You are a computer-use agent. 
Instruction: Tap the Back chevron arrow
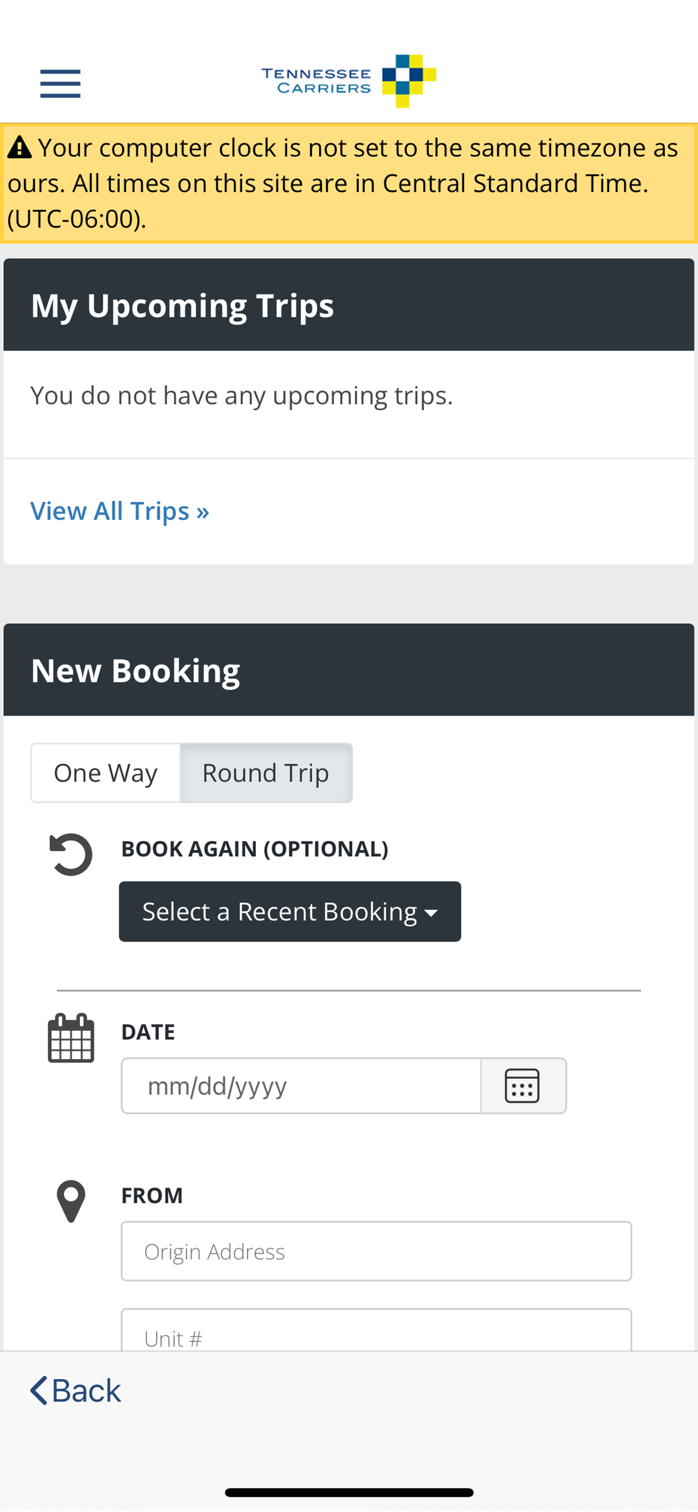[x=39, y=1390]
